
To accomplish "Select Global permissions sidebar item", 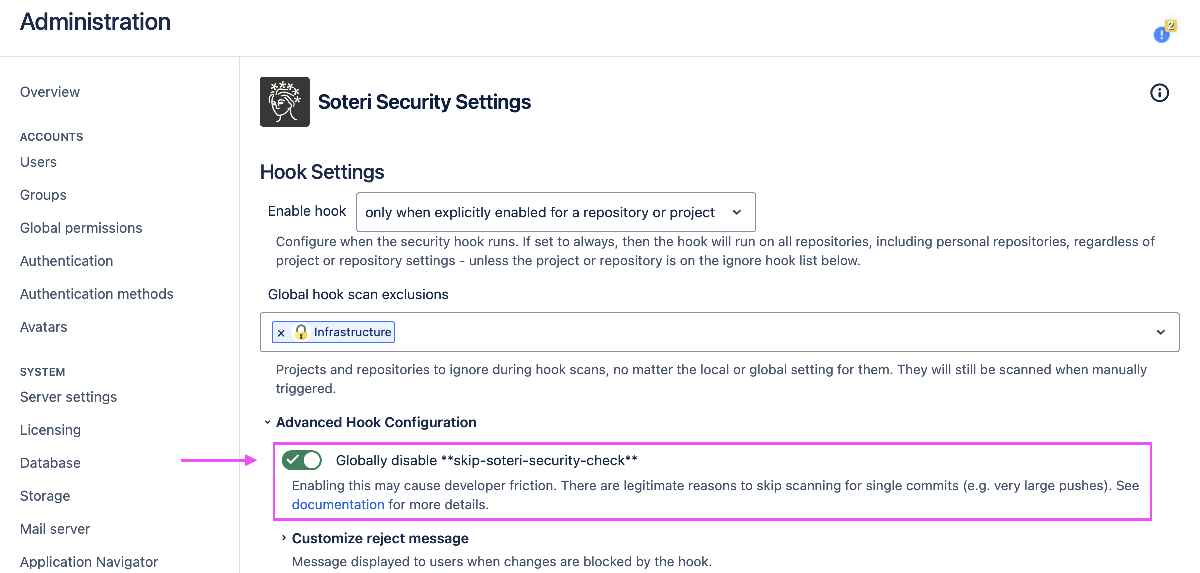I will point(81,228).
